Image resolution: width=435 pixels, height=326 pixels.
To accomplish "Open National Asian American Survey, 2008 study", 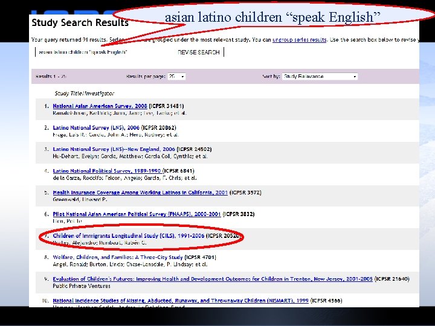I will pos(100,106).
